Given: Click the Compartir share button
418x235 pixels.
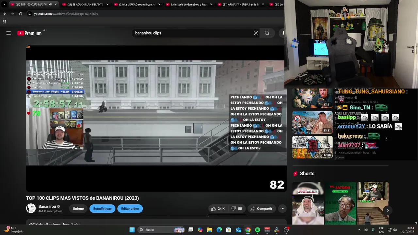Looking at the screenshot, I should click(x=261, y=209).
